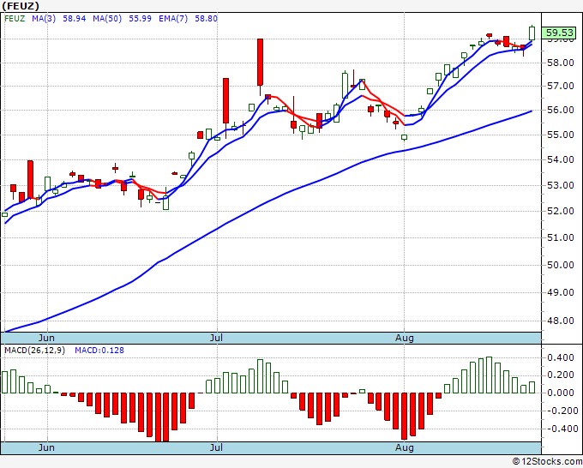
Task: Click the MACD:0.128 value label
Action: tap(99, 351)
